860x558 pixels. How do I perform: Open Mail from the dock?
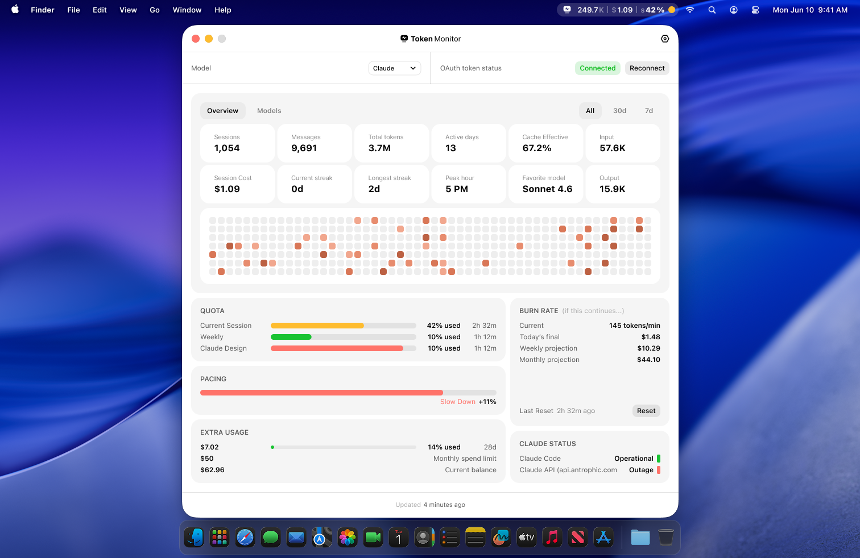296,537
